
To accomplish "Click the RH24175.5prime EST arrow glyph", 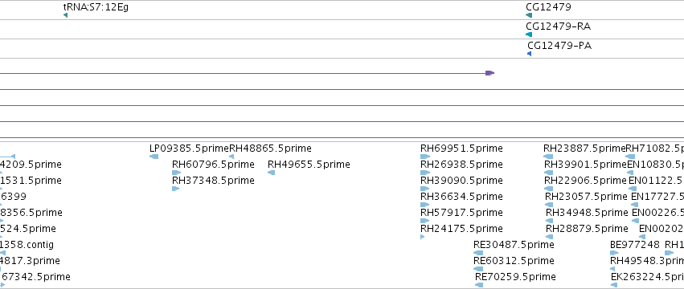I will [423, 237].
